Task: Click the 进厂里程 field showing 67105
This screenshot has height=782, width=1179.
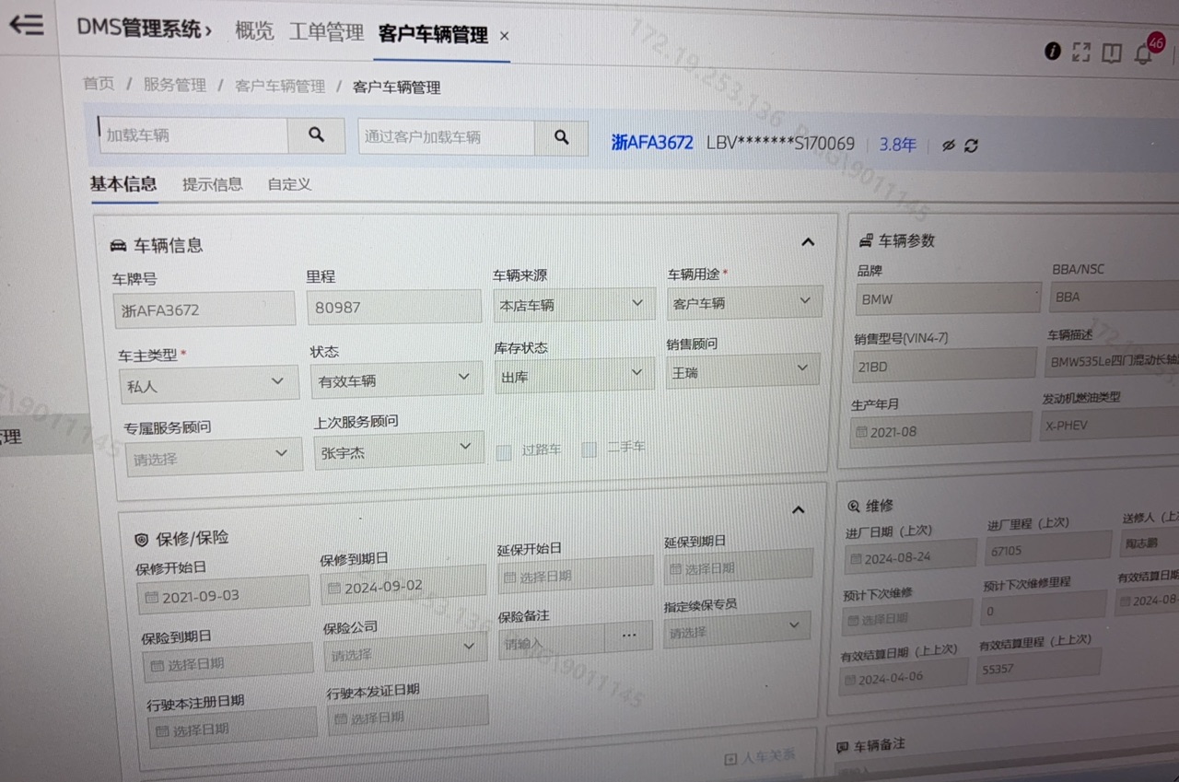Action: (1048, 548)
